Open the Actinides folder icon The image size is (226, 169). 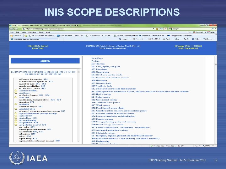click(16, 104)
